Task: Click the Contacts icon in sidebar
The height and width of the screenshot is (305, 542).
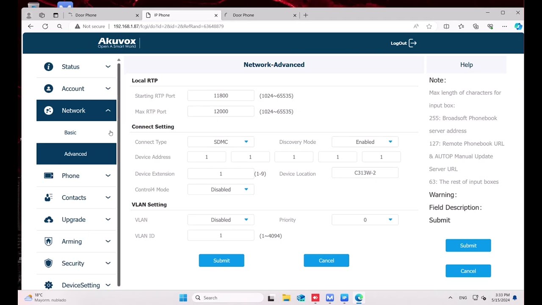Action: tap(49, 197)
